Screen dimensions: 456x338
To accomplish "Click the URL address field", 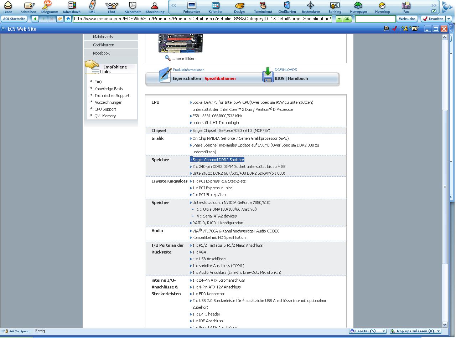I will (202, 19).
